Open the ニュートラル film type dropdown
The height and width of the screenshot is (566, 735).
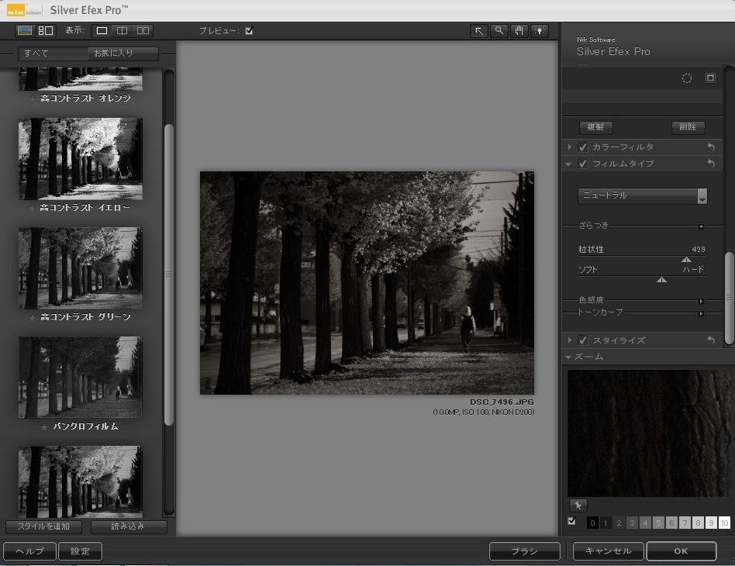[x=642, y=195]
